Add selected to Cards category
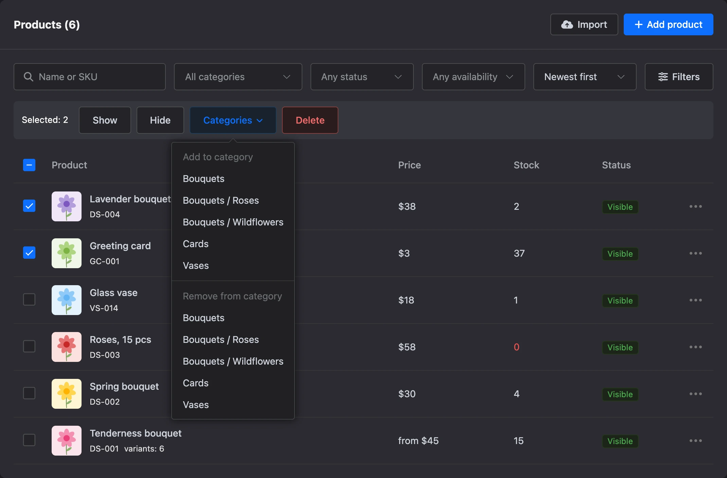727x478 pixels. pos(233,244)
